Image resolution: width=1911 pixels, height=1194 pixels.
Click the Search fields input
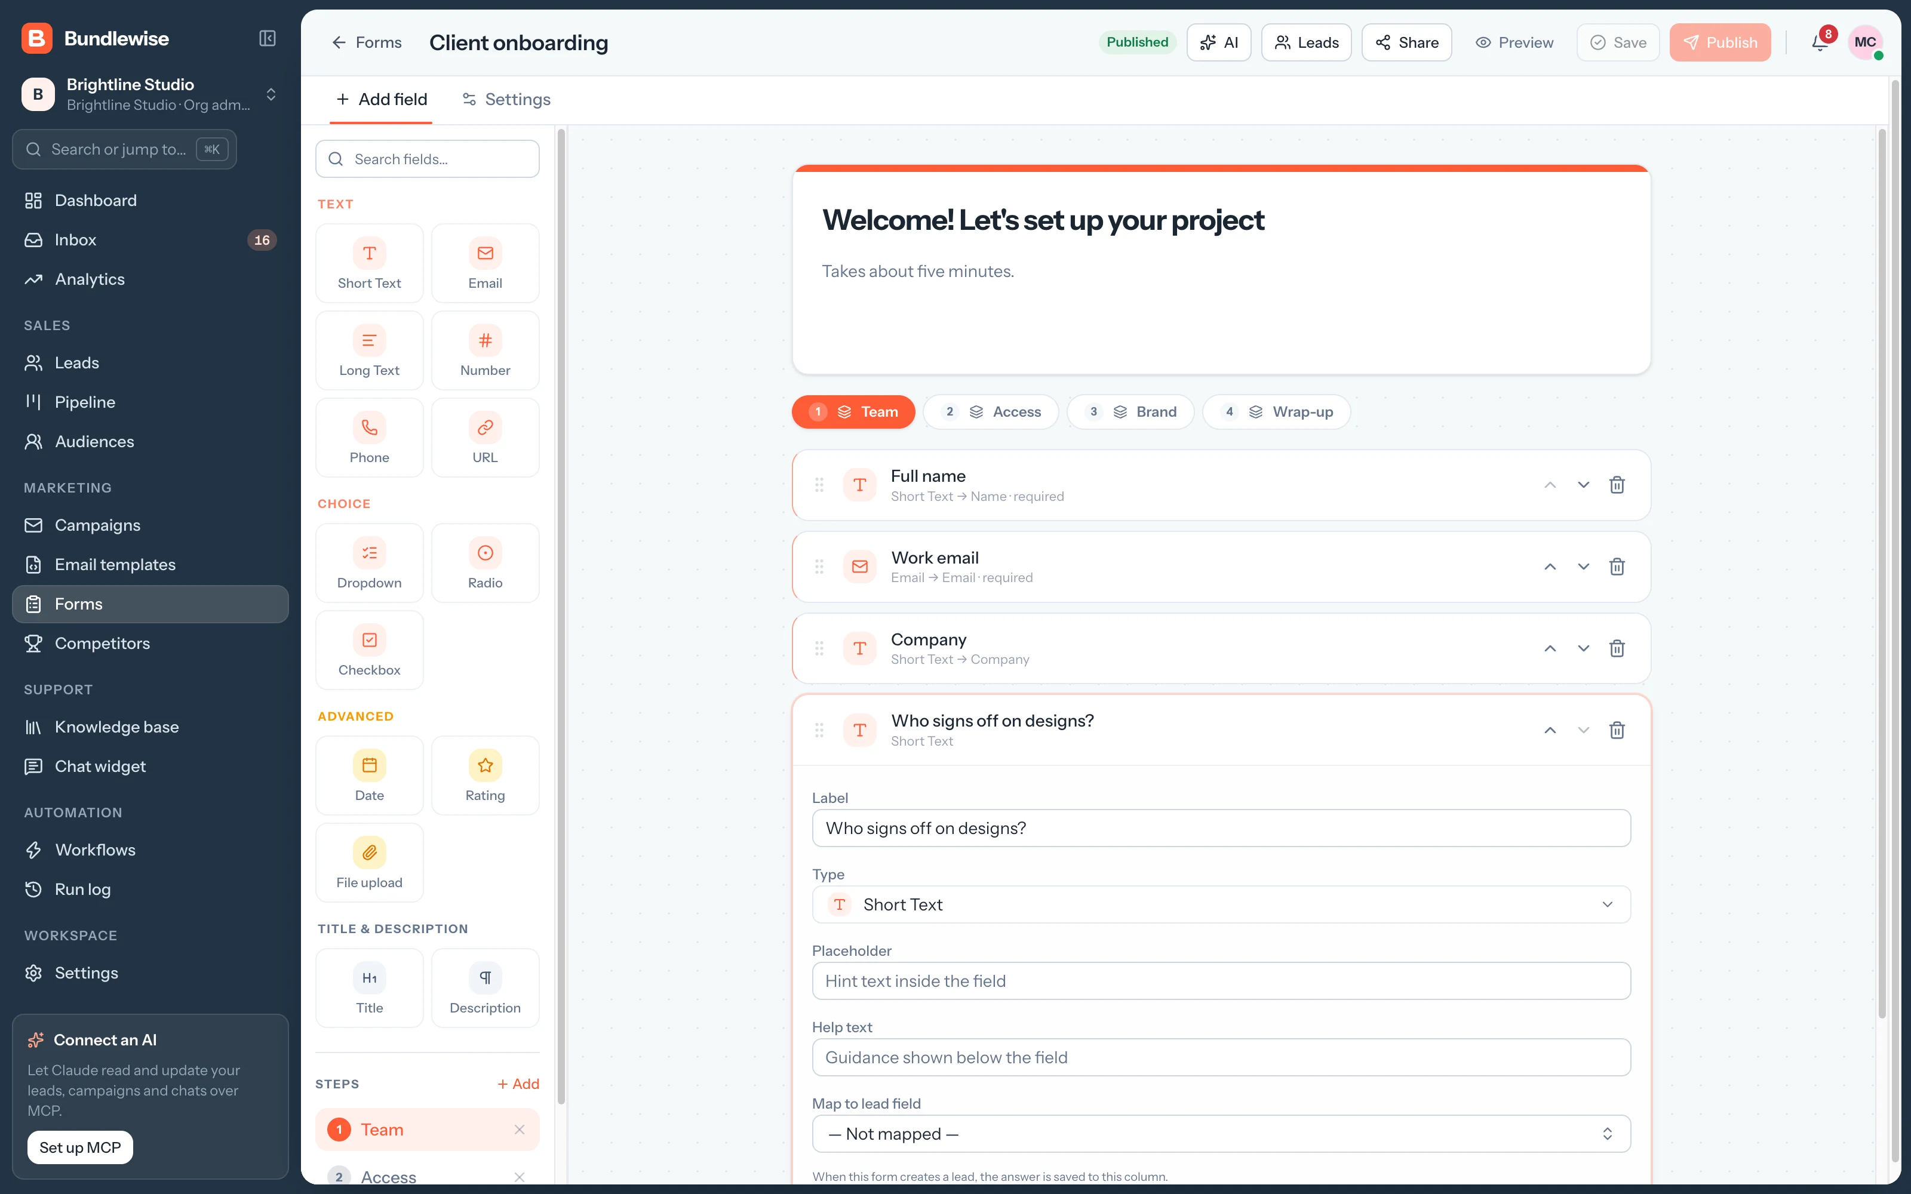pyautogui.click(x=427, y=159)
